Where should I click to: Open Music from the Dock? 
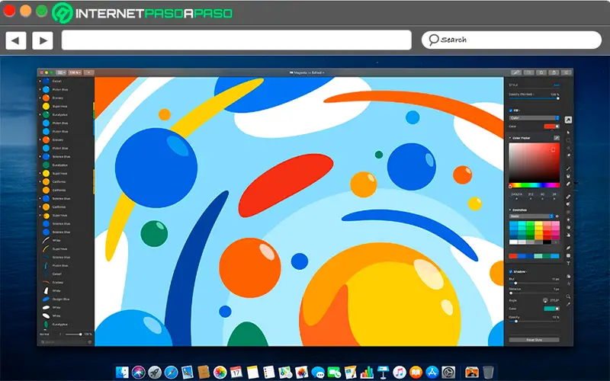point(400,373)
